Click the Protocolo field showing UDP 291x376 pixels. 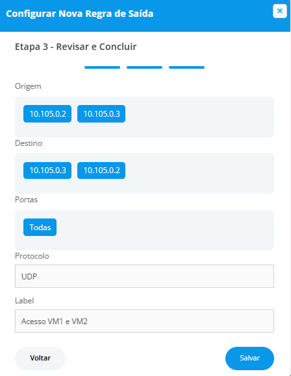(x=144, y=276)
